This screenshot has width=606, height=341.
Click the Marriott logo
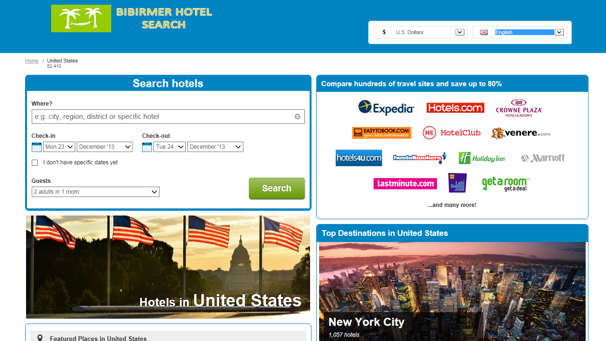coord(543,158)
